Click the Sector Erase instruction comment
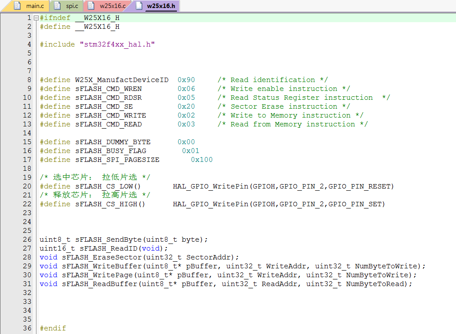456x334 pixels. pos(284,106)
